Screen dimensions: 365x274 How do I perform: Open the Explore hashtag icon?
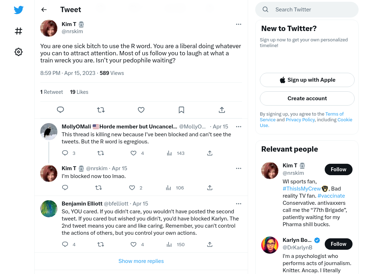coord(19,31)
